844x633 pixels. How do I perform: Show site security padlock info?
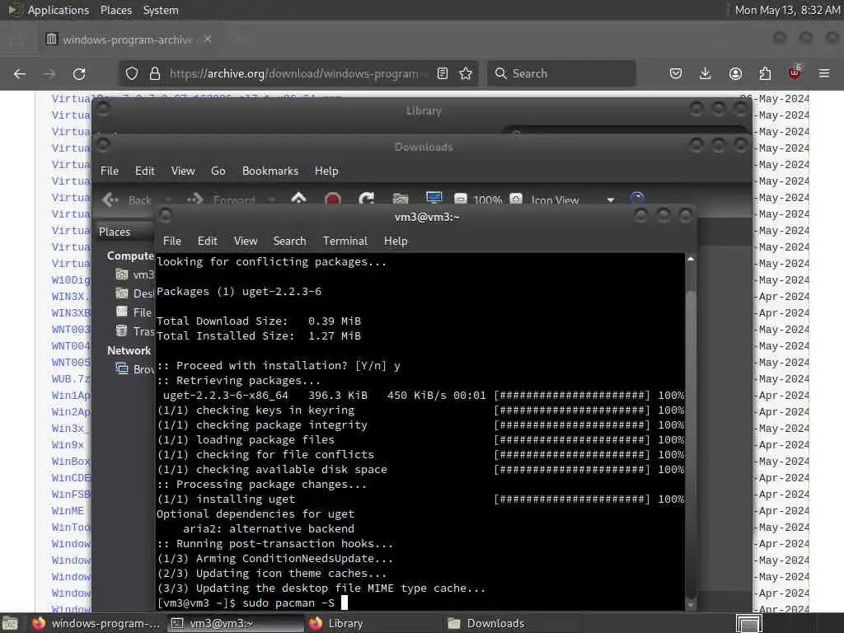pyautogui.click(x=155, y=73)
